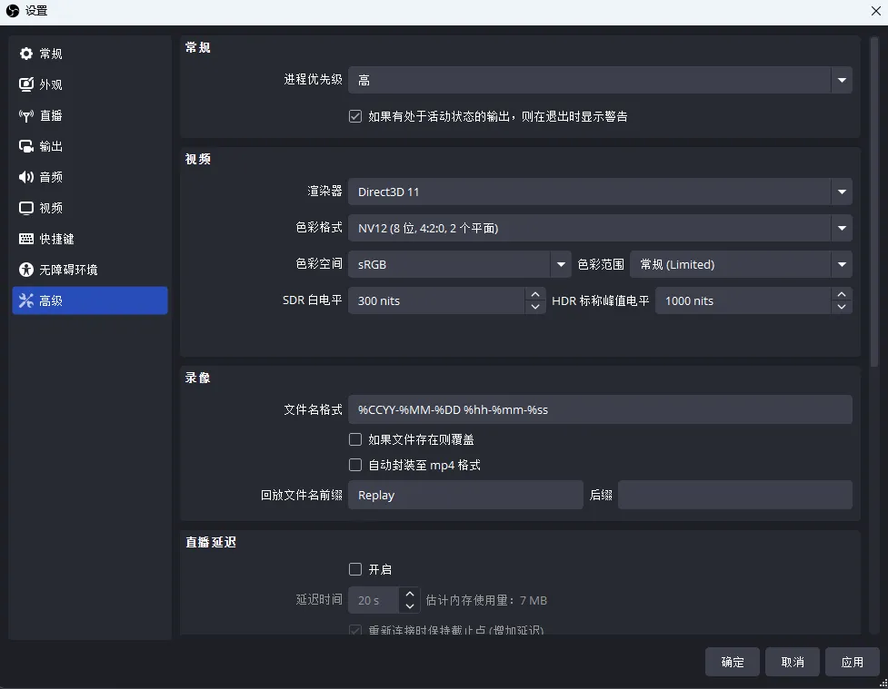This screenshot has height=689, width=888.
Task: Open the 快捷键 keyboard icon
Action: 26,239
